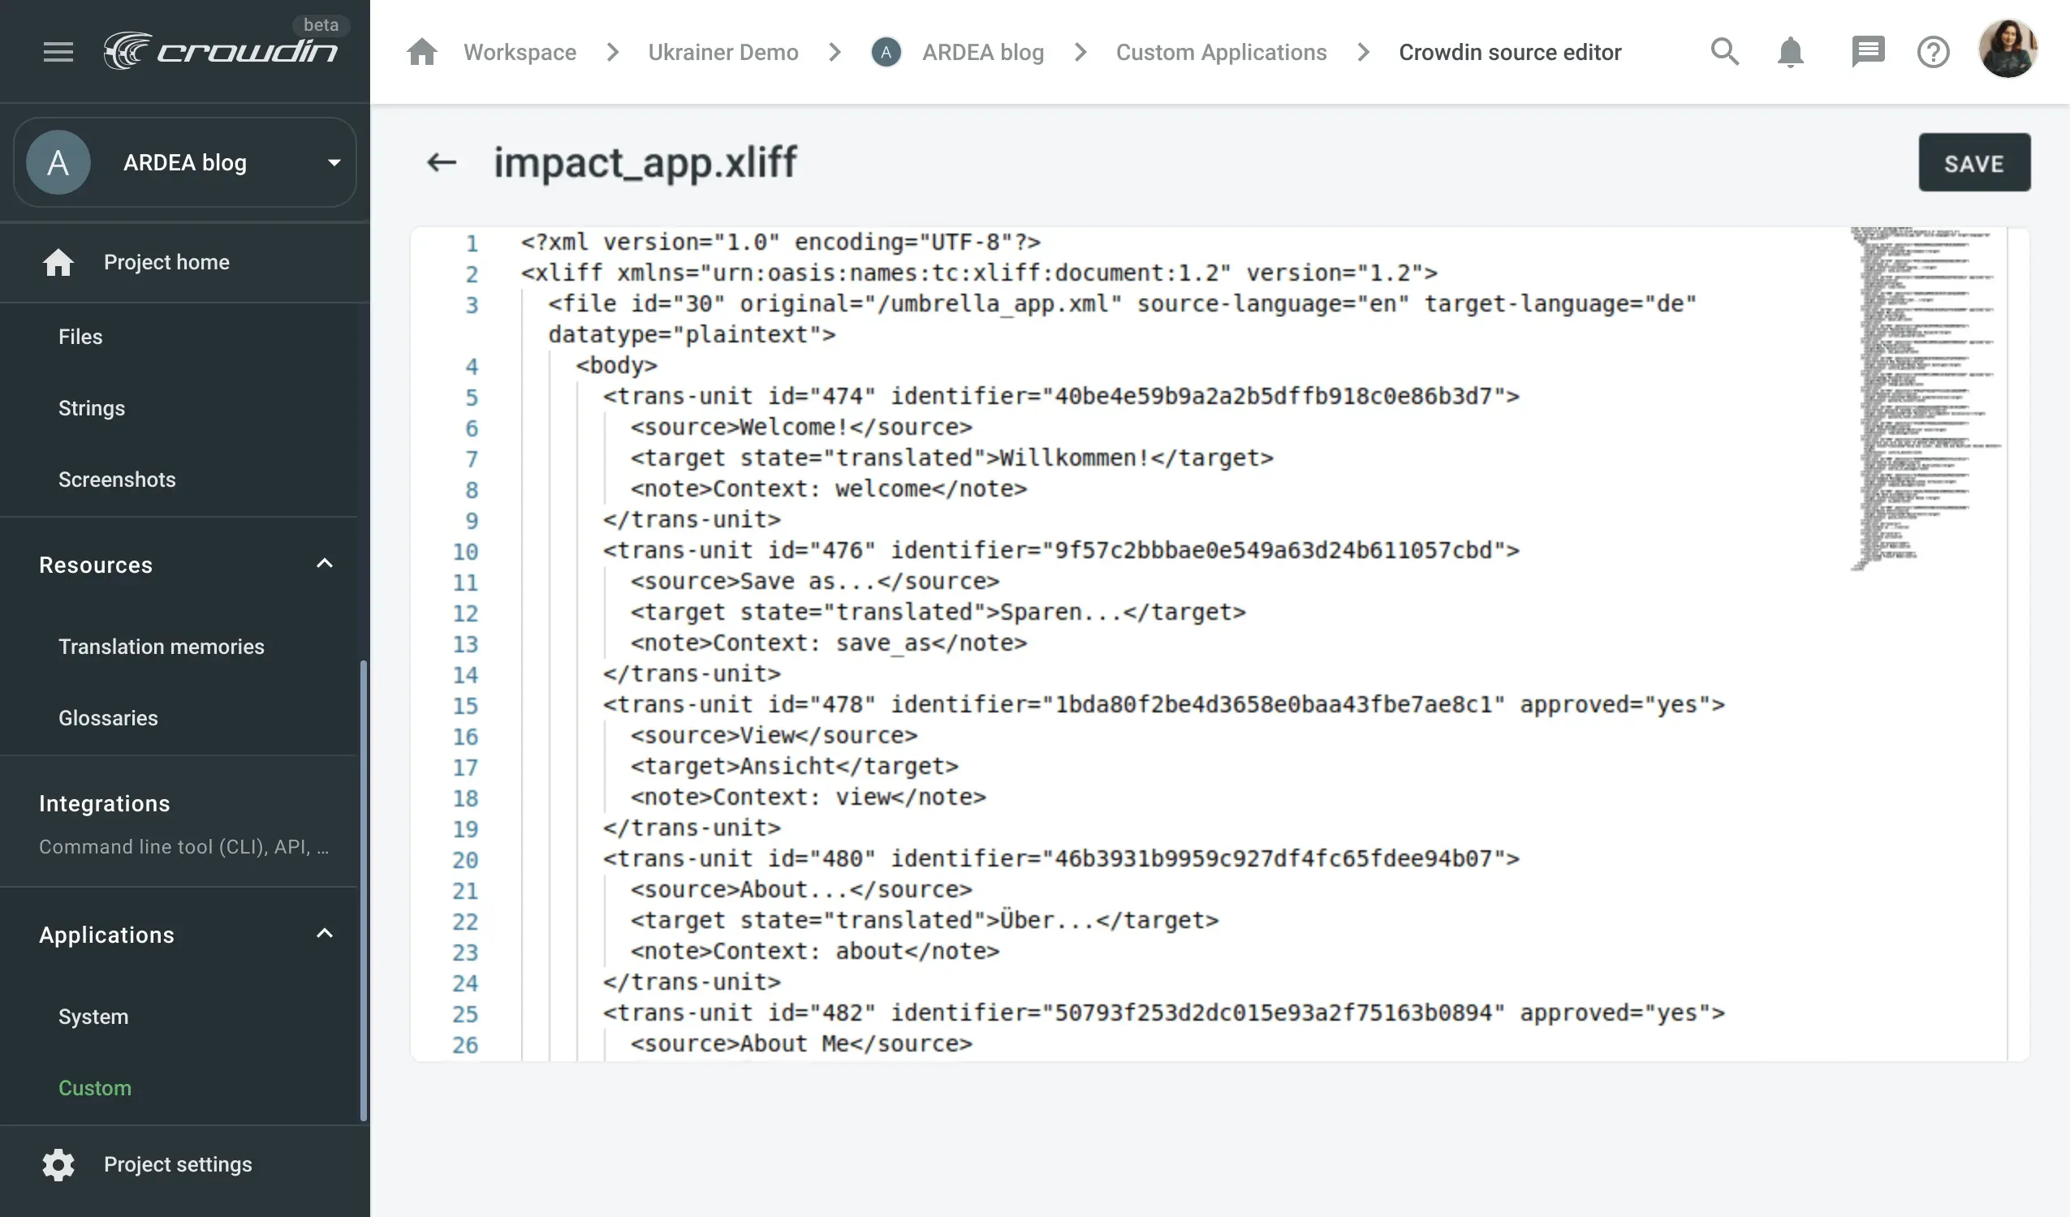Open Project settings via the gear icon
The image size is (2070, 1217).
[x=58, y=1163]
